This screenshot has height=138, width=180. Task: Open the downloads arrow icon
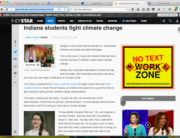132,9
